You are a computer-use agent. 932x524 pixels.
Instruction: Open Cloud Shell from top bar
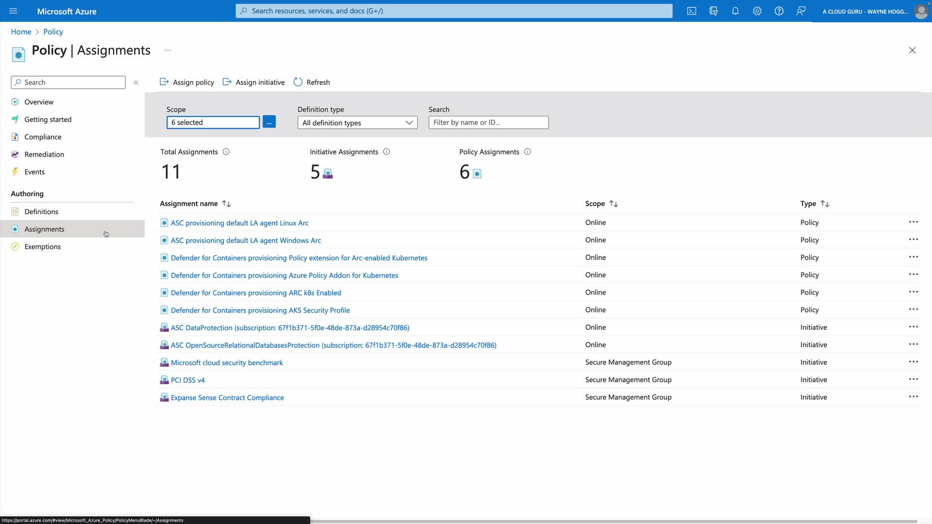coord(692,11)
